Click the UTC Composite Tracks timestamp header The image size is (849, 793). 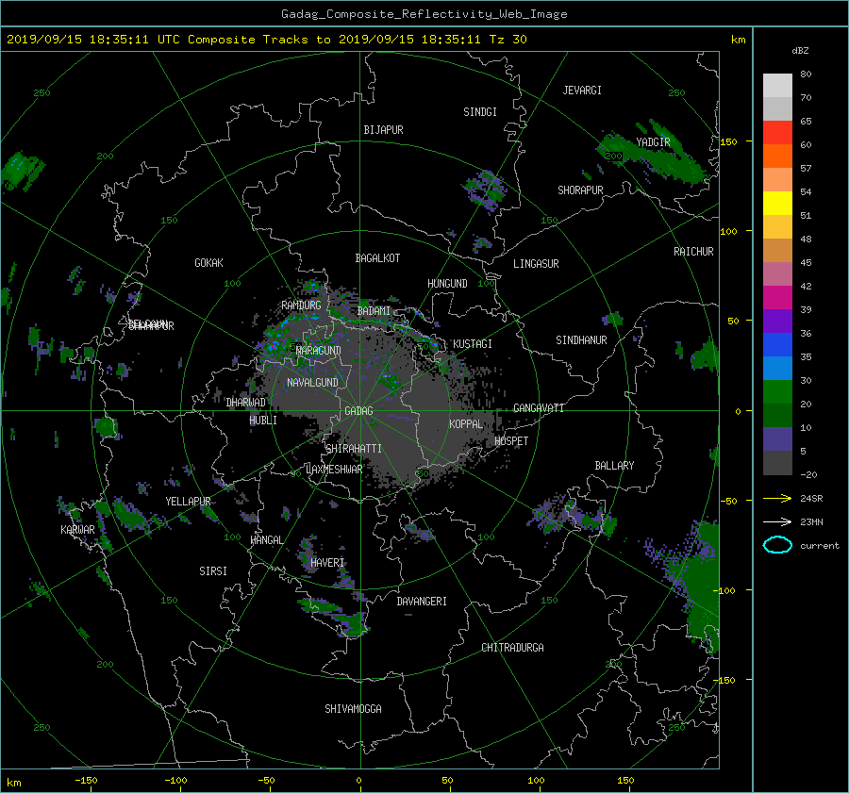pyautogui.click(x=266, y=40)
